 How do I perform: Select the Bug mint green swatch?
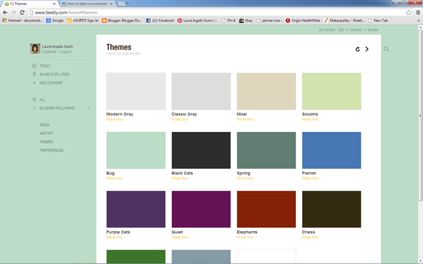point(136,150)
